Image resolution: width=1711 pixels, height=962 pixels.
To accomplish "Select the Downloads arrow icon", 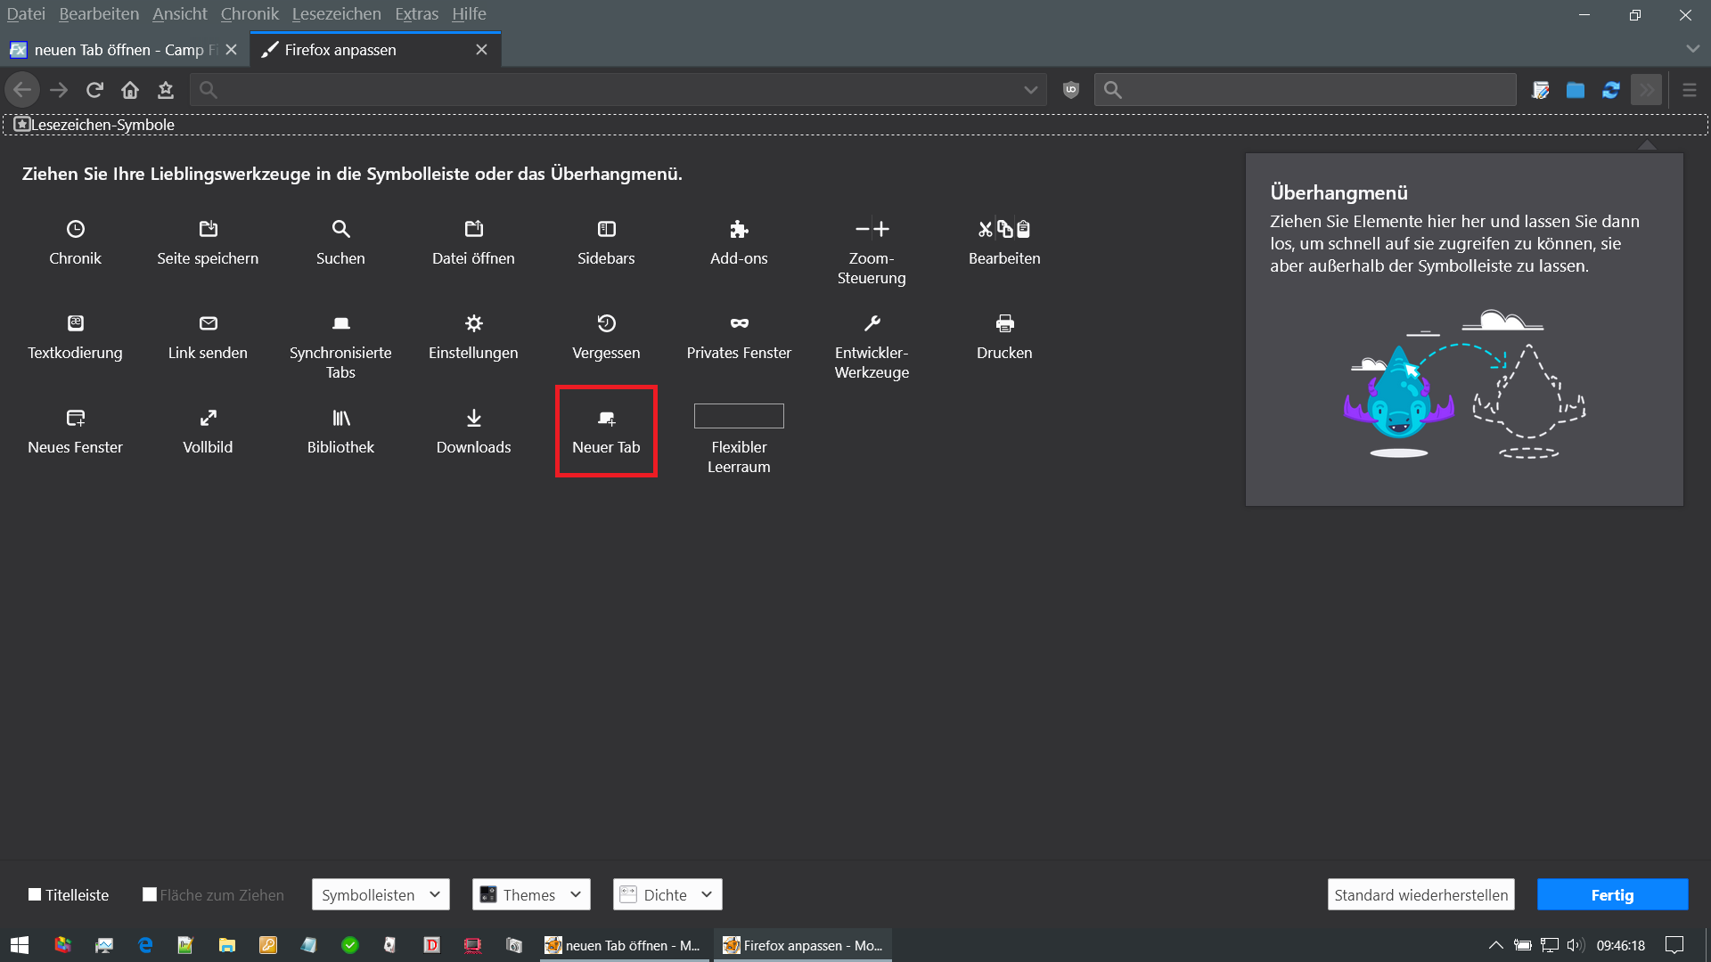I will 473,418.
